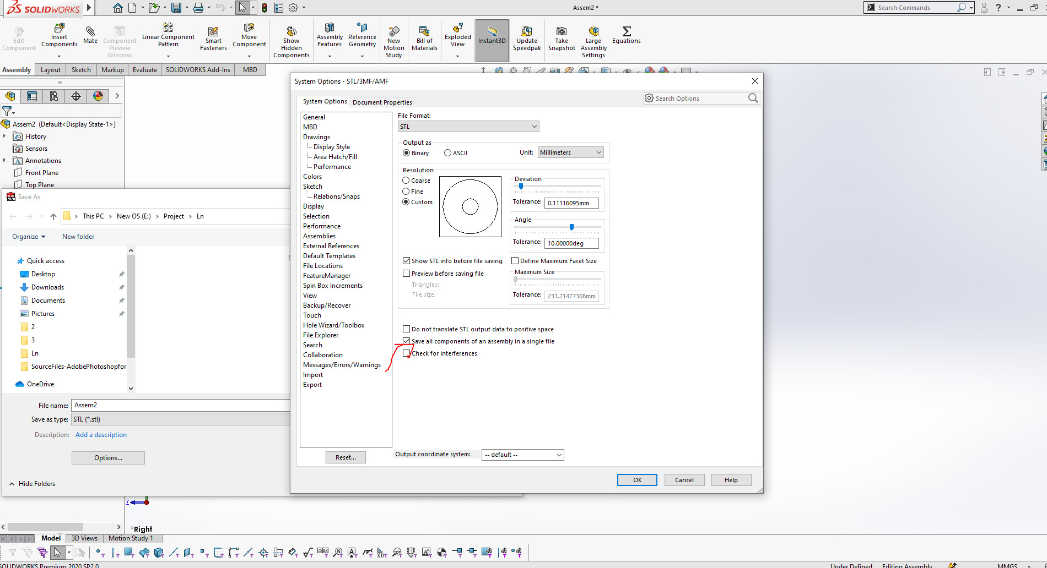Open Bill of Materials
This screenshot has height=568, width=1047.
424,39
